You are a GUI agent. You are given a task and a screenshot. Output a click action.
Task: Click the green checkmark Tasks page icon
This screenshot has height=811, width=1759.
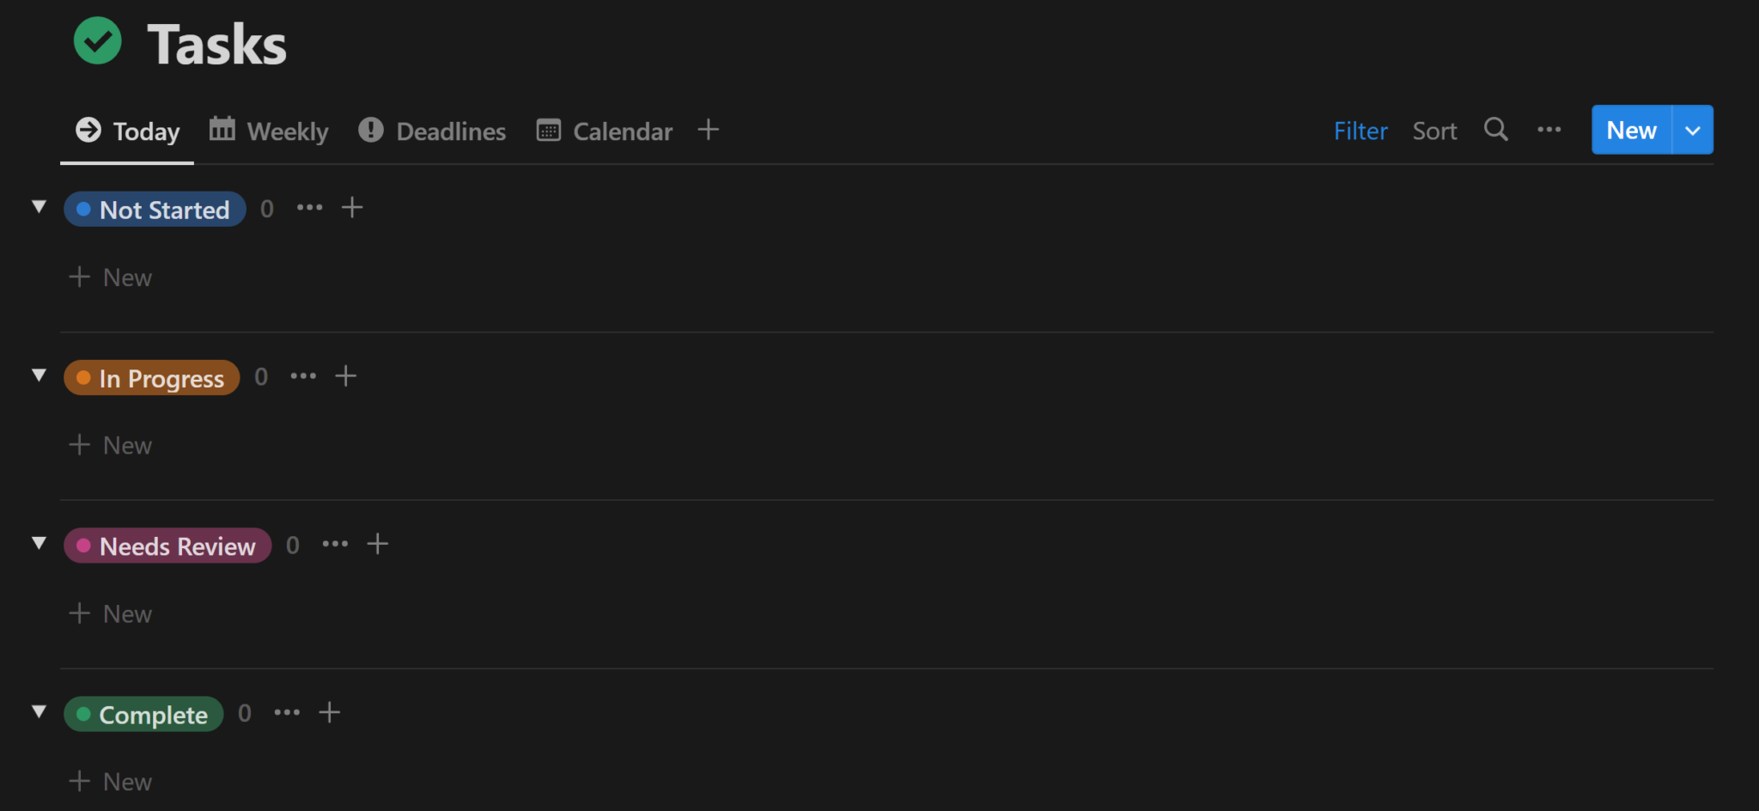pos(98,41)
